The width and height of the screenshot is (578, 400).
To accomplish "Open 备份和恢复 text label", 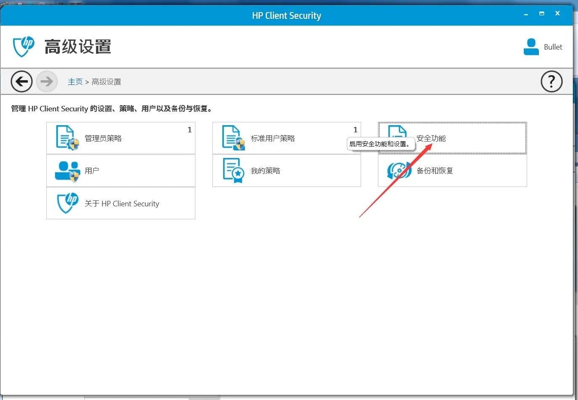I will [435, 171].
